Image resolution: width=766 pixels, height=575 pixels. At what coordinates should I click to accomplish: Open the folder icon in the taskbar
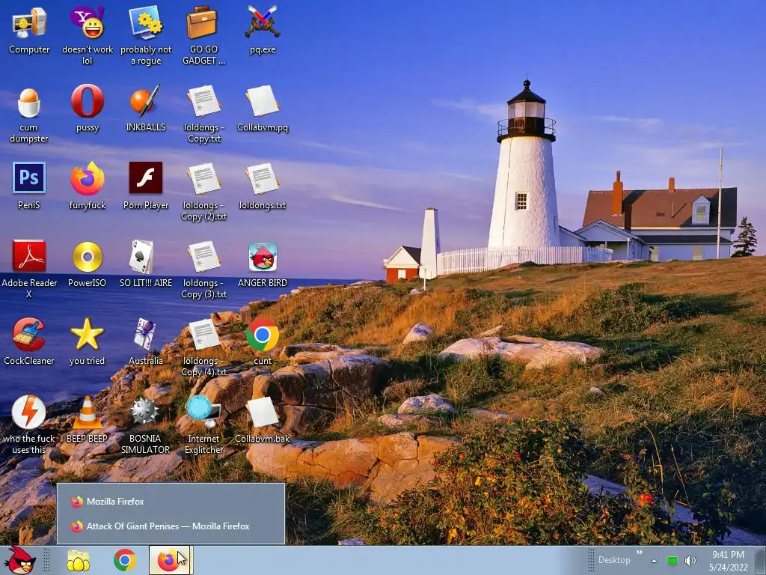click(x=79, y=560)
